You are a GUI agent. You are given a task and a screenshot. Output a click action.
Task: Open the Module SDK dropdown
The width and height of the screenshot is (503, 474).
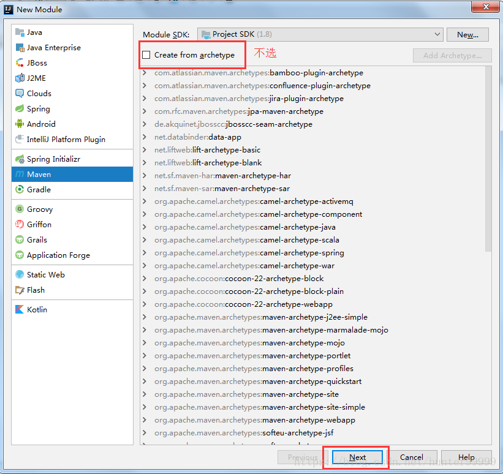tap(320, 34)
